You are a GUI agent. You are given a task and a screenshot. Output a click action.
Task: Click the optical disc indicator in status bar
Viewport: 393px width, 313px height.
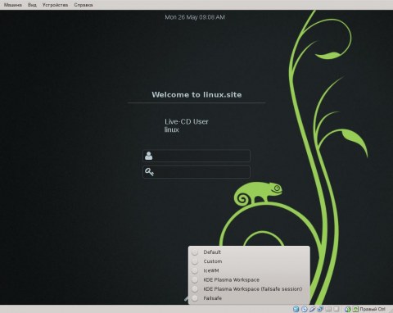pyautogui.click(x=304, y=309)
